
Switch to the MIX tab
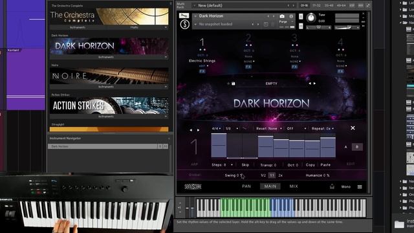tap(294, 186)
